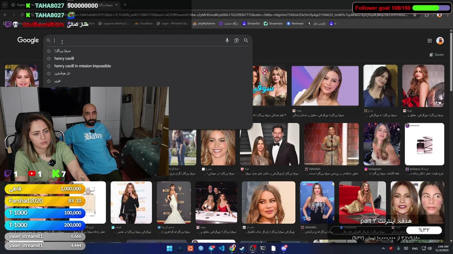Open the ENG language switcher

tap(415, 248)
